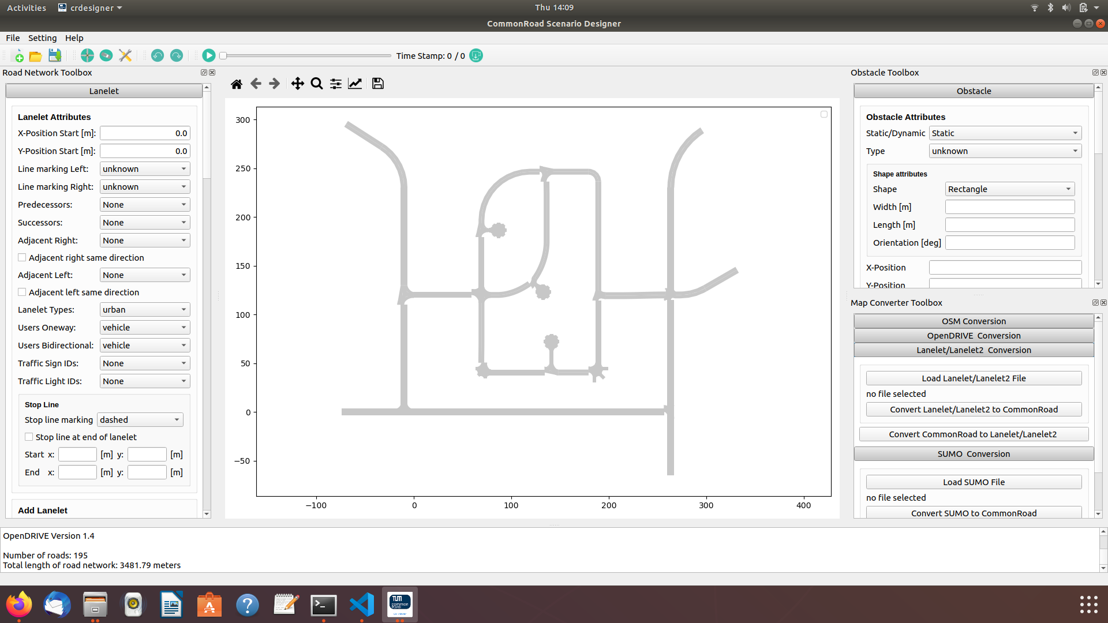Expand the OpenDRIVE Conversion tab
This screenshot has height=623, width=1108.
pos(974,336)
